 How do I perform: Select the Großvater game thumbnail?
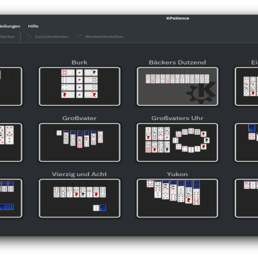(79, 143)
